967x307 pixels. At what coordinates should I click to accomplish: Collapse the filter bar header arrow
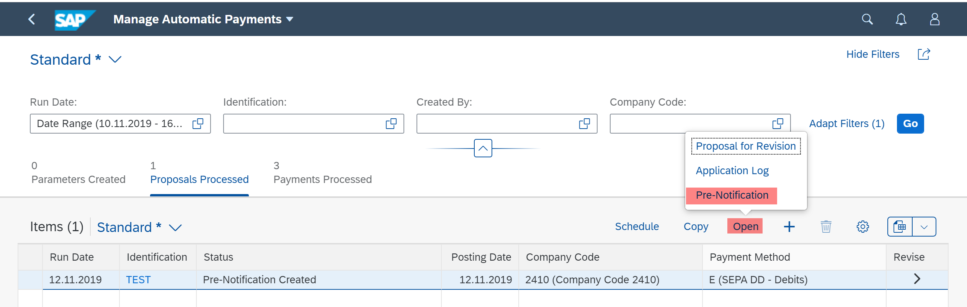(x=483, y=148)
